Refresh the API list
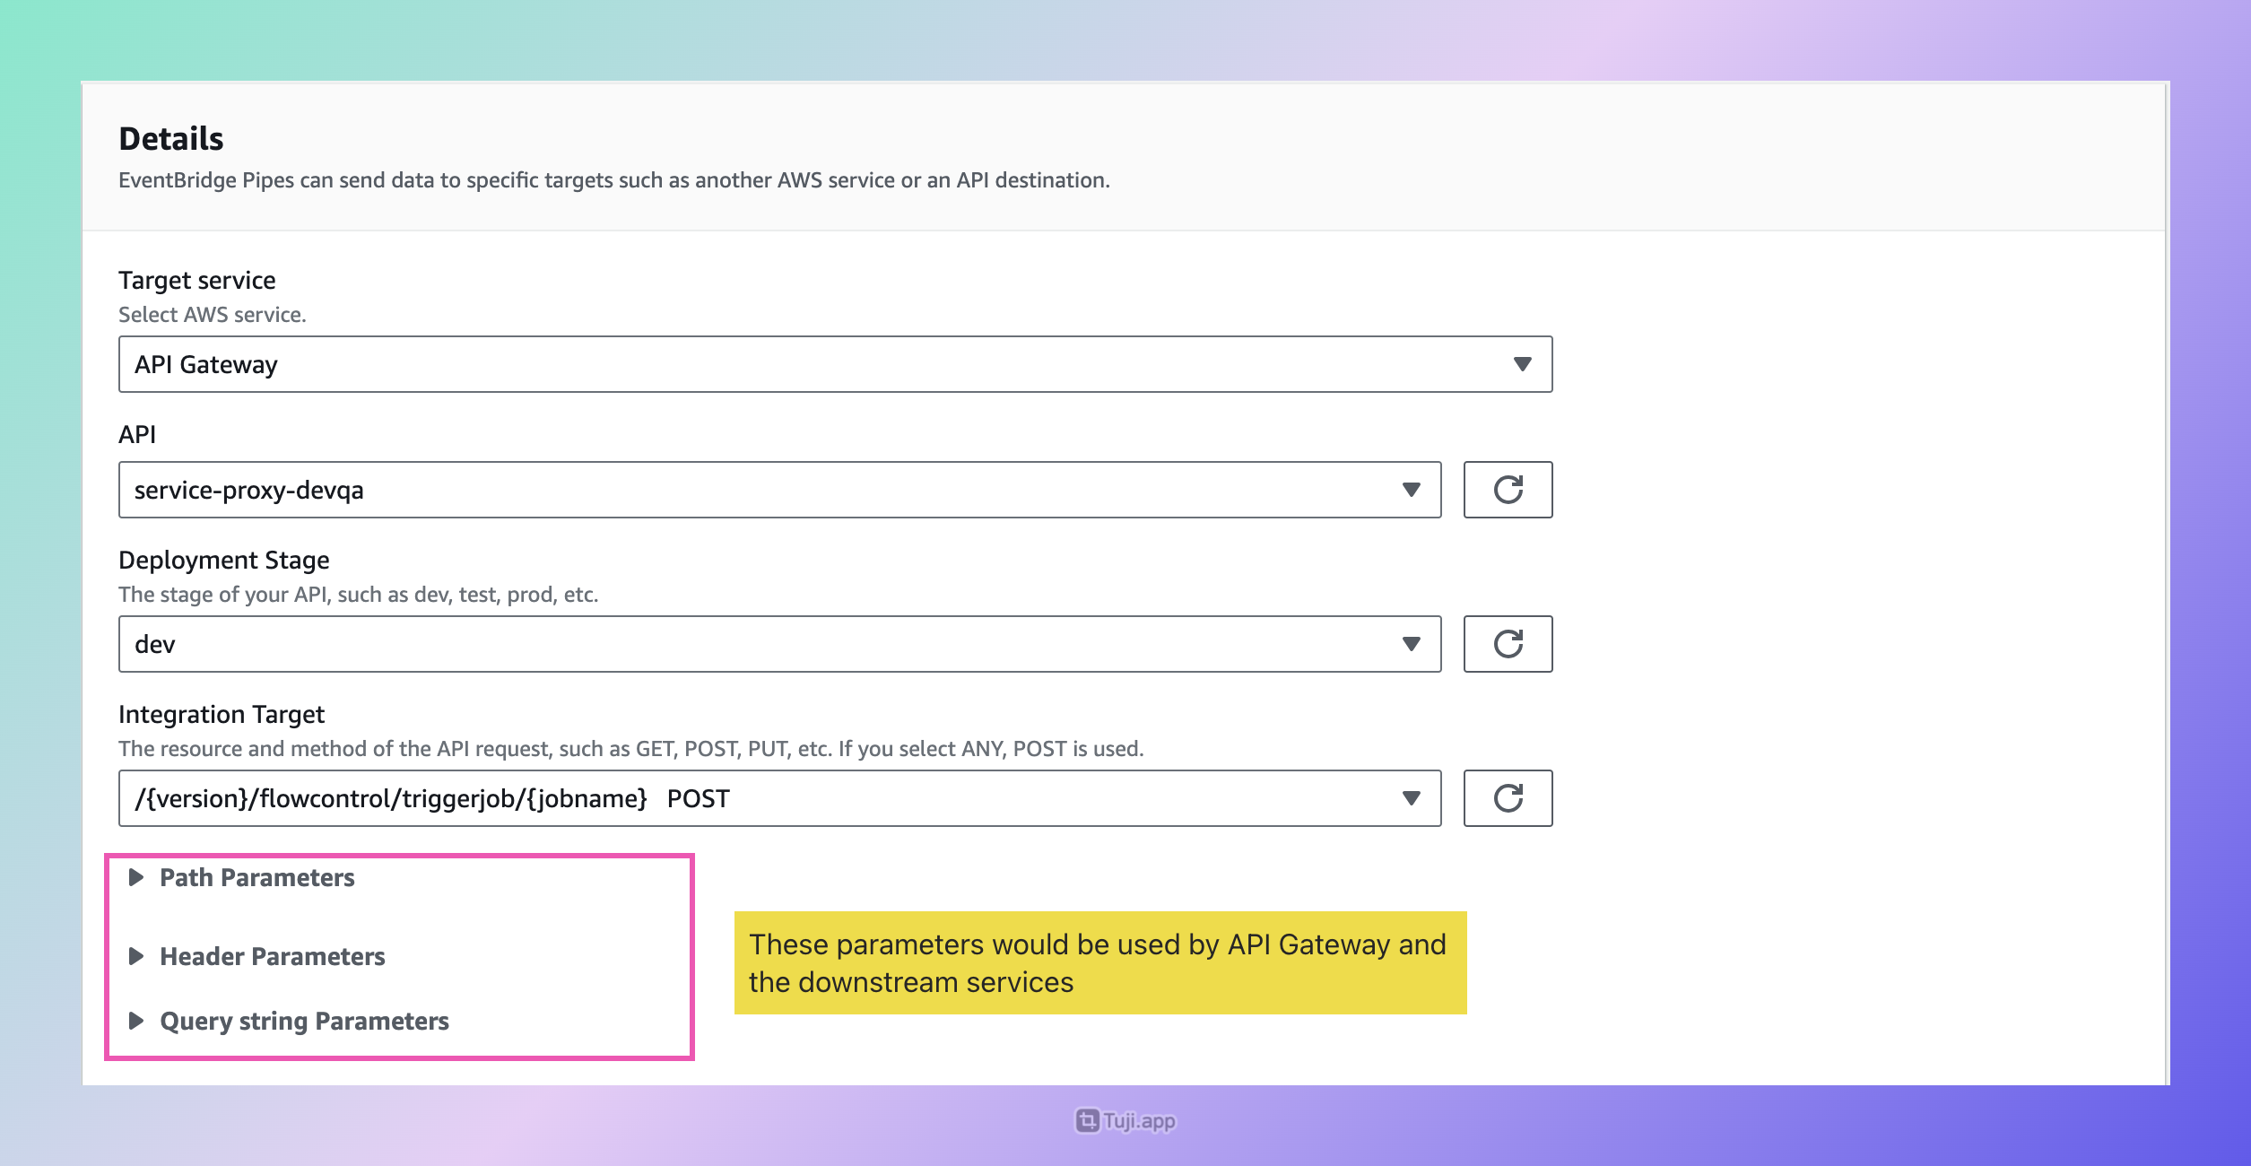This screenshot has width=2251, height=1166. coord(1508,490)
